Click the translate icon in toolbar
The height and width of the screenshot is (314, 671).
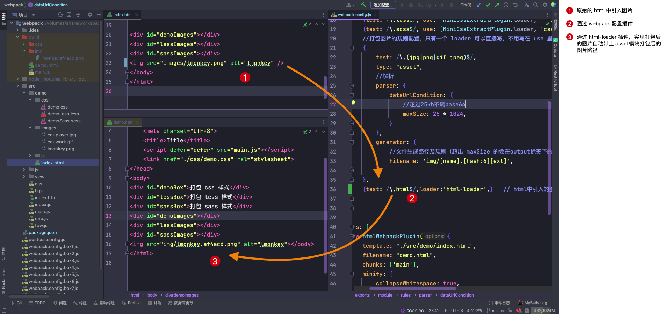click(x=527, y=5)
